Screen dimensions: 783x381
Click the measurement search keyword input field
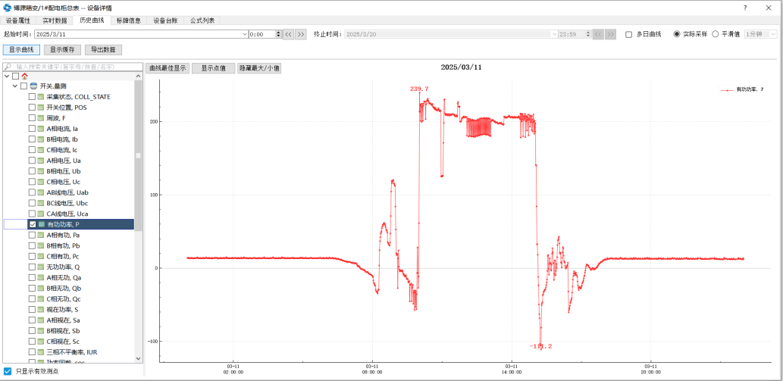pos(72,67)
